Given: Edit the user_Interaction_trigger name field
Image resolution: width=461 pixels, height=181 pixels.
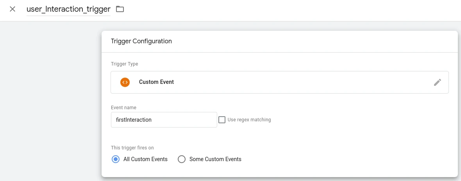Looking at the screenshot, I should tap(68, 9).
